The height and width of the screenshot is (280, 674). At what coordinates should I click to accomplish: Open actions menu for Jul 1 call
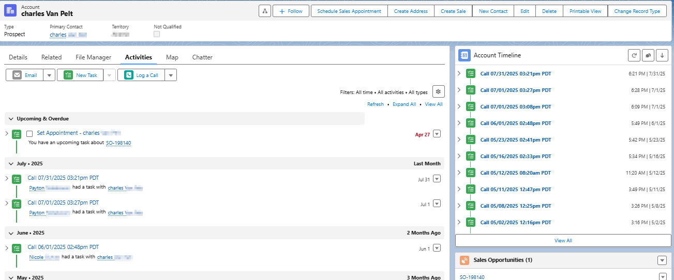point(437,204)
